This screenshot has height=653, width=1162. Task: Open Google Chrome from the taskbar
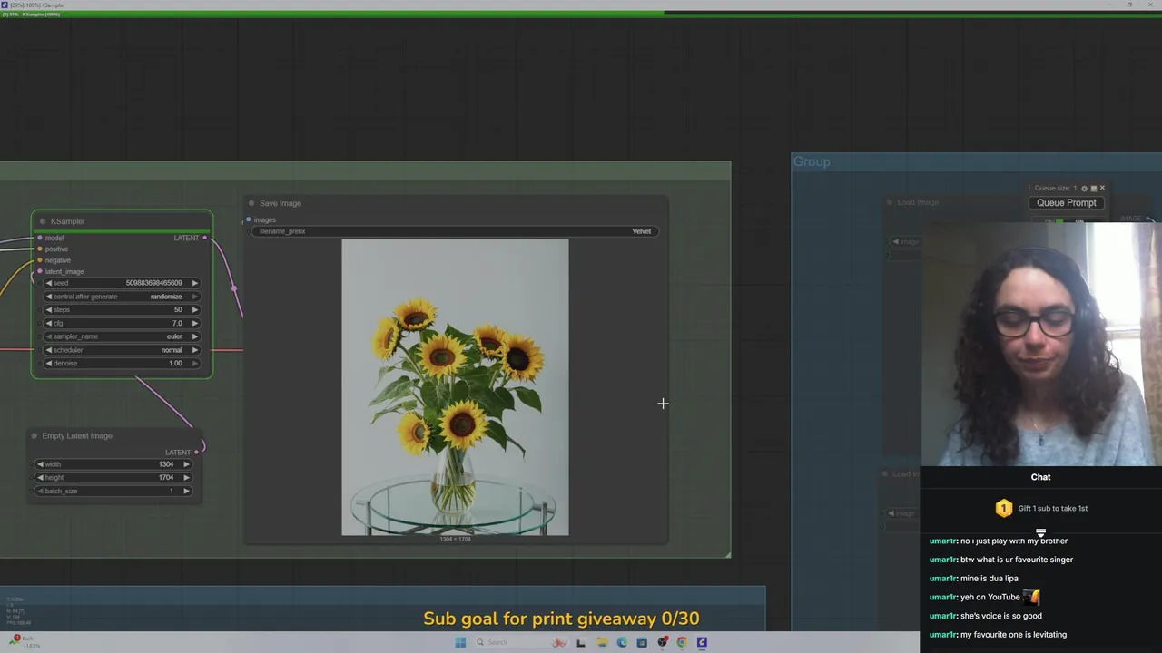pyautogui.click(x=682, y=642)
